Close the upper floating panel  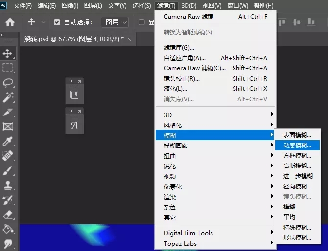tap(80, 81)
